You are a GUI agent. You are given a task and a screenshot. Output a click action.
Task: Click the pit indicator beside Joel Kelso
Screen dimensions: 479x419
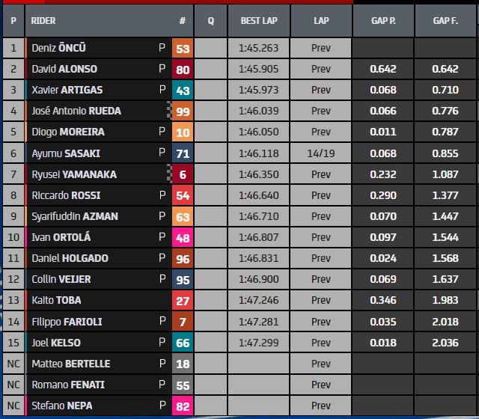(162, 343)
